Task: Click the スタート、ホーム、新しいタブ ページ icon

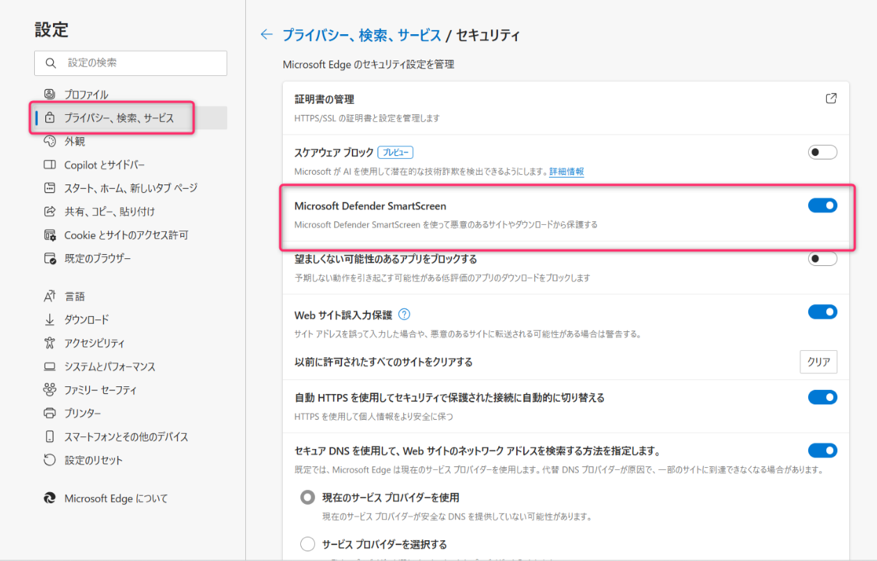Action: click(49, 188)
